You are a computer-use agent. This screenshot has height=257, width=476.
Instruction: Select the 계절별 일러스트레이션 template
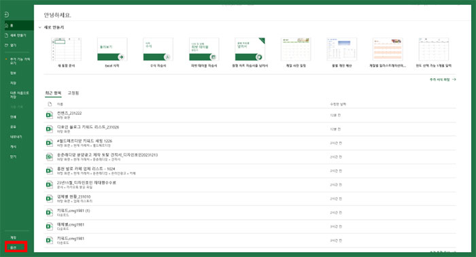tap(388, 52)
